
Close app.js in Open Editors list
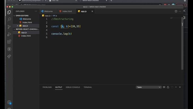[x=17, y=26]
